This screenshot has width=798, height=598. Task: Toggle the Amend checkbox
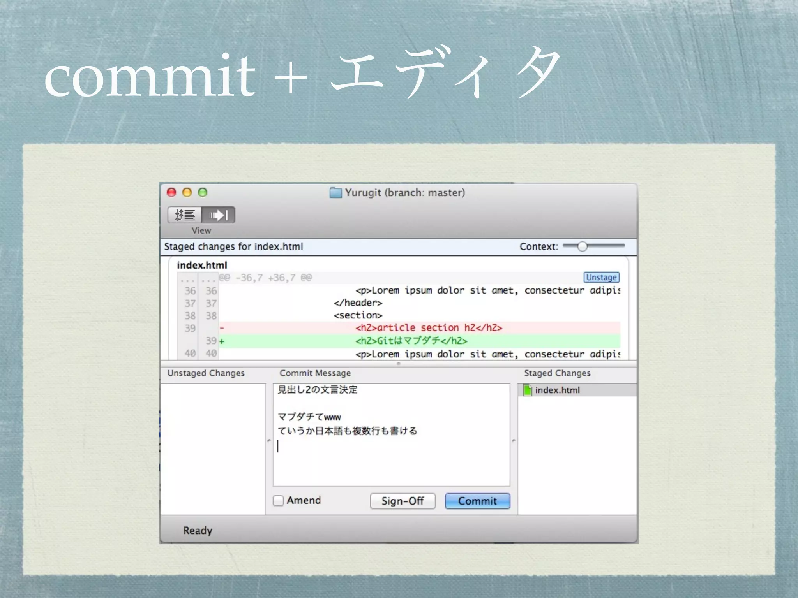pyautogui.click(x=278, y=500)
